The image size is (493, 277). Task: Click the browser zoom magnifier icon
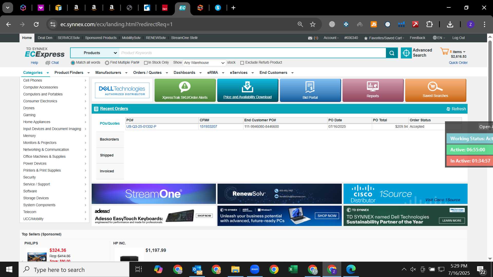tap(300, 24)
